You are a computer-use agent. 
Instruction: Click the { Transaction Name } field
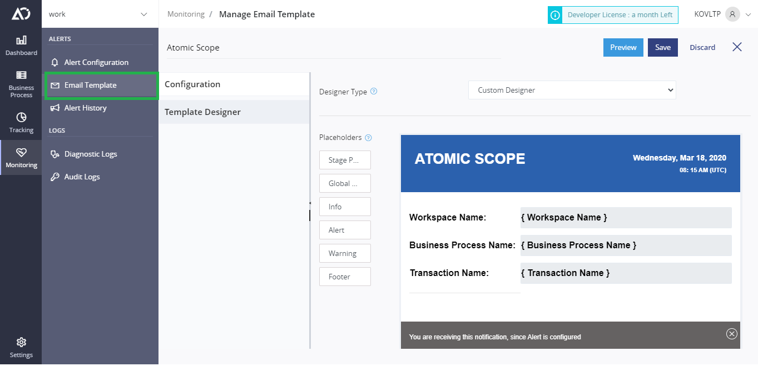click(626, 273)
